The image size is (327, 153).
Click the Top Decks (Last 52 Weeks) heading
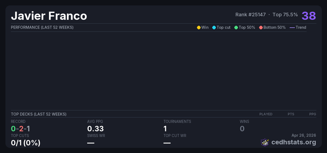coord(39,114)
